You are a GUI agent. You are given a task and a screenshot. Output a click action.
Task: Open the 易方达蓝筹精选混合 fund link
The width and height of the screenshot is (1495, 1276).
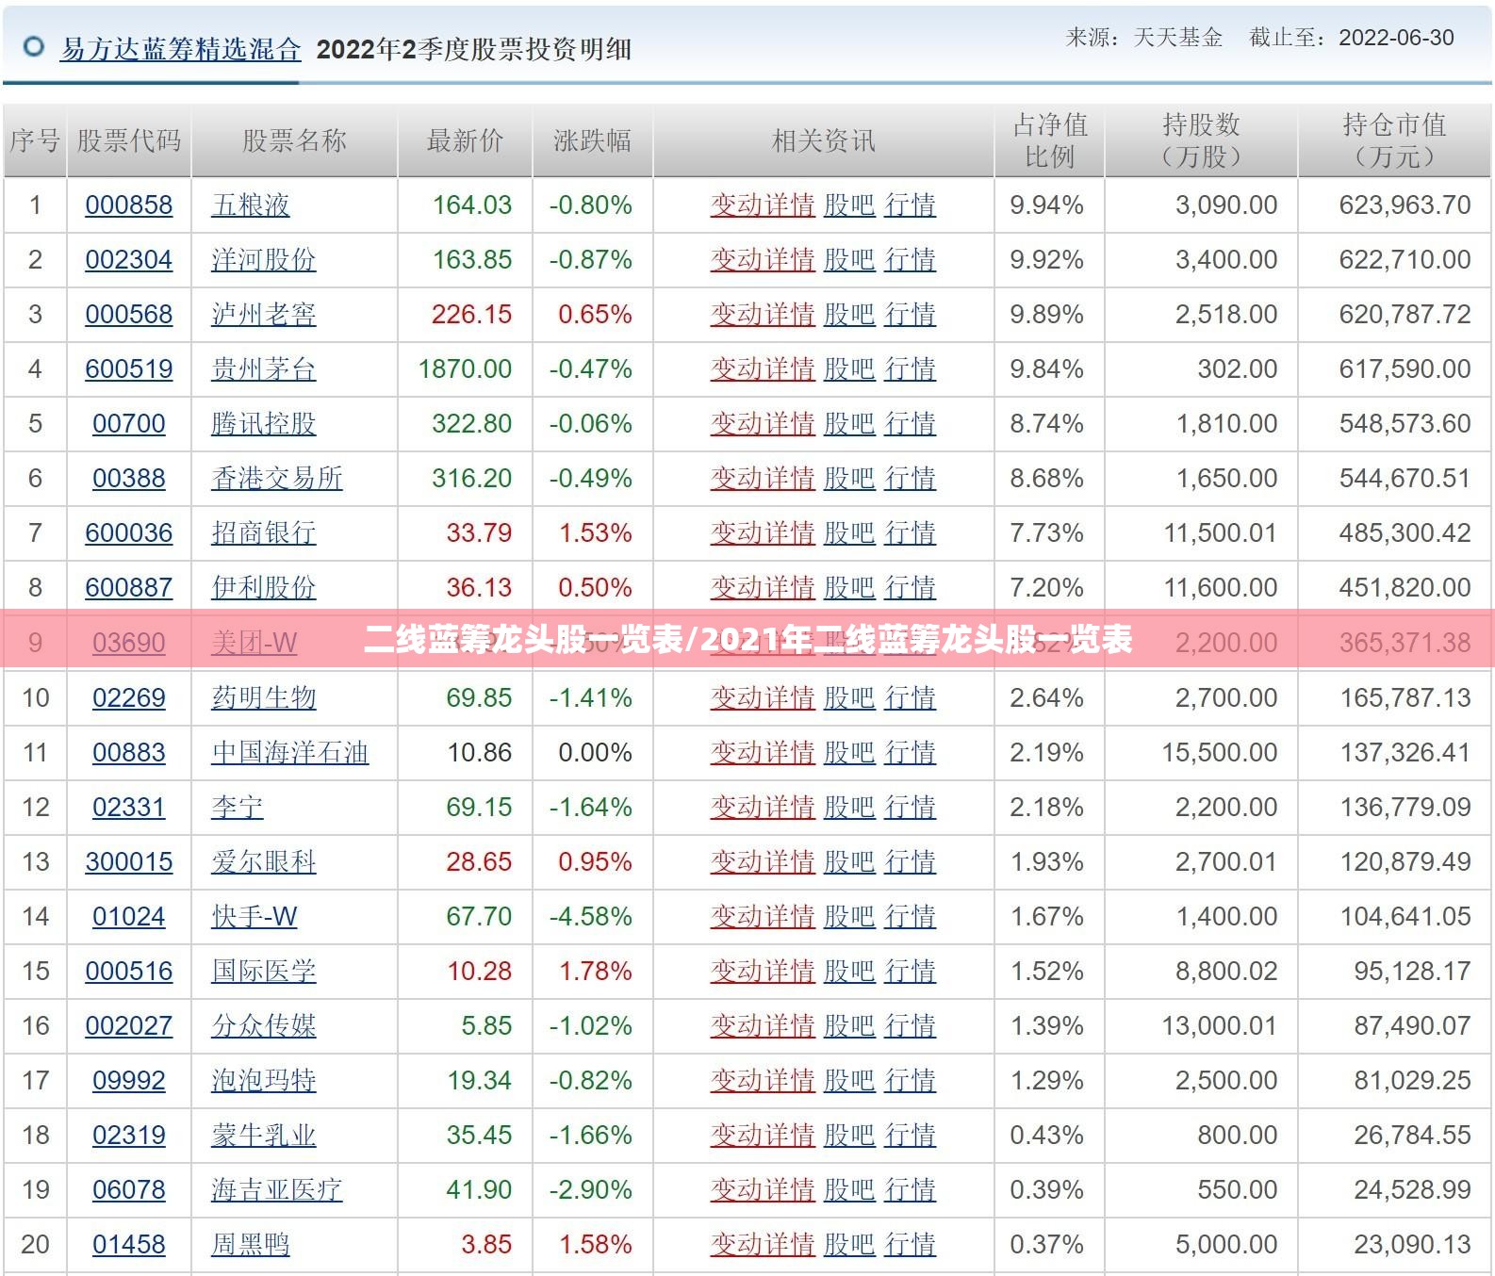coord(181,49)
